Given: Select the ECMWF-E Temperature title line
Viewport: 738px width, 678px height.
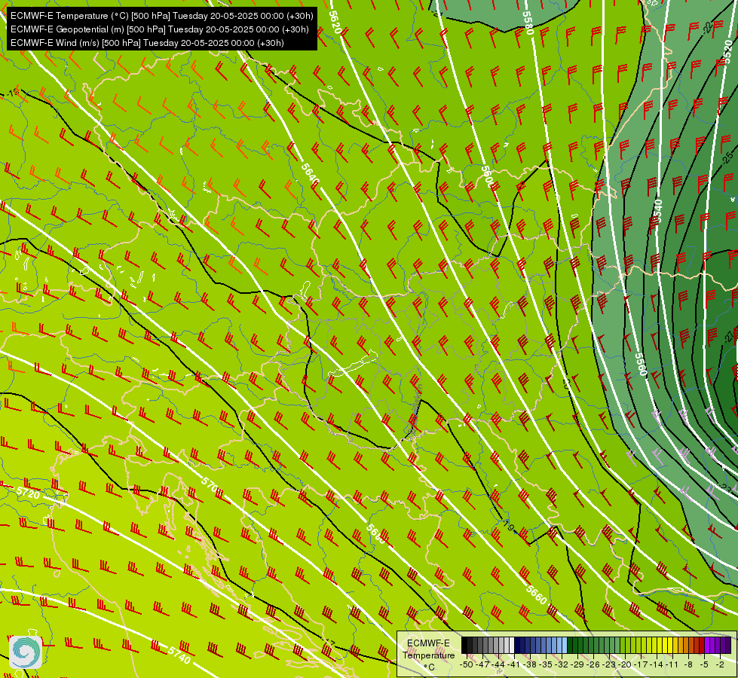Looking at the screenshot, I should [x=162, y=16].
